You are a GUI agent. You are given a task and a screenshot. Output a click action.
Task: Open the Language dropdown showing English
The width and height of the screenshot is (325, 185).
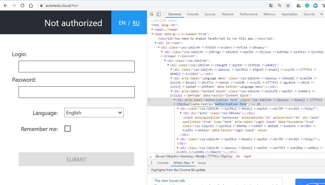[x=94, y=113]
